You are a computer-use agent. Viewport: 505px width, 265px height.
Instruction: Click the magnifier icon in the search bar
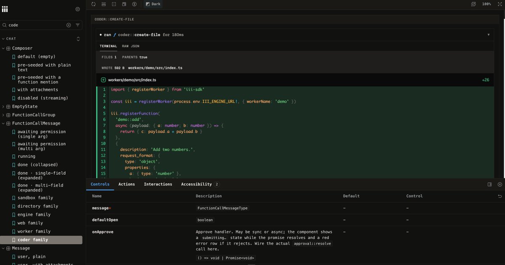pyautogui.click(x=5, y=25)
